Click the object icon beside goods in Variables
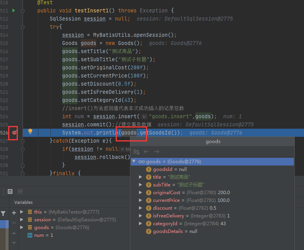 [30, 228]
